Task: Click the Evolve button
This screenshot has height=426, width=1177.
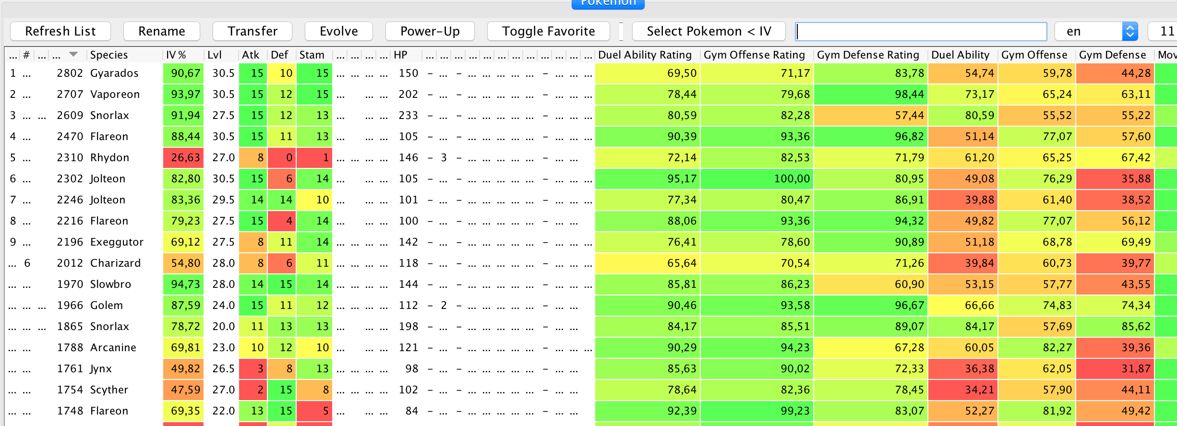Action: coord(339,31)
